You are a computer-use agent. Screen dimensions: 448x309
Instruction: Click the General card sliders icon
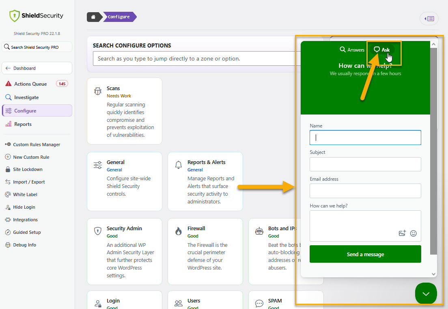pyautogui.click(x=98, y=165)
